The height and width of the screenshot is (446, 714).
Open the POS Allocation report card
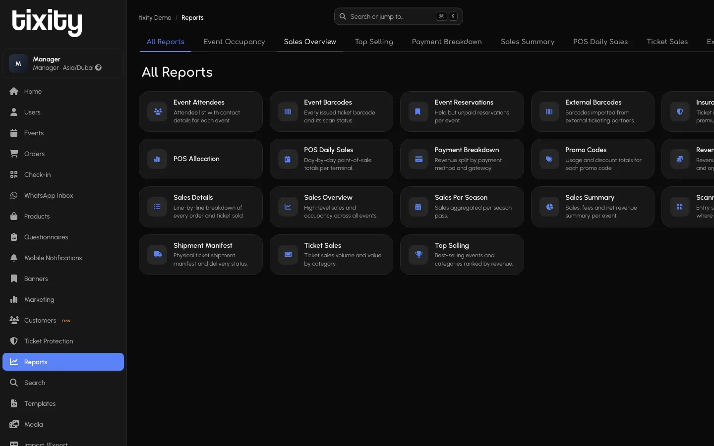(x=201, y=159)
